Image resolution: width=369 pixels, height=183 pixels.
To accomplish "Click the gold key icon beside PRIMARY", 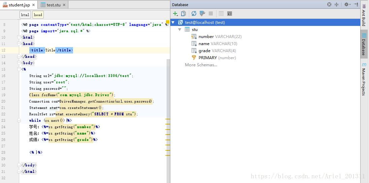I will pyautogui.click(x=194, y=58).
